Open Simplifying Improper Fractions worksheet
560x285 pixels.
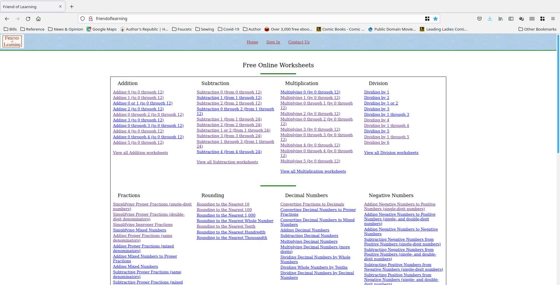click(143, 224)
